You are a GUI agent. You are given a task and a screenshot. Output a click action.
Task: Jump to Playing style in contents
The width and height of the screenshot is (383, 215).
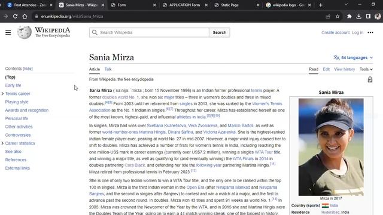point(17,102)
